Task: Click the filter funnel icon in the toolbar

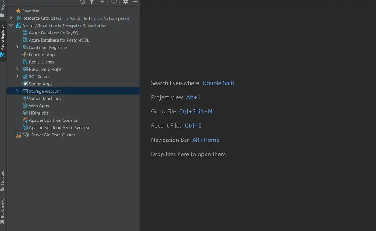Action: (x=92, y=2)
